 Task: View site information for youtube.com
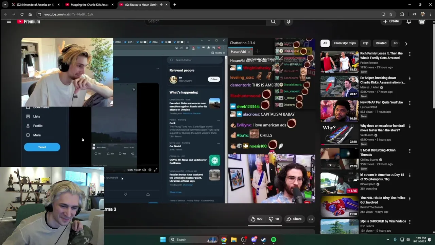click(x=40, y=14)
